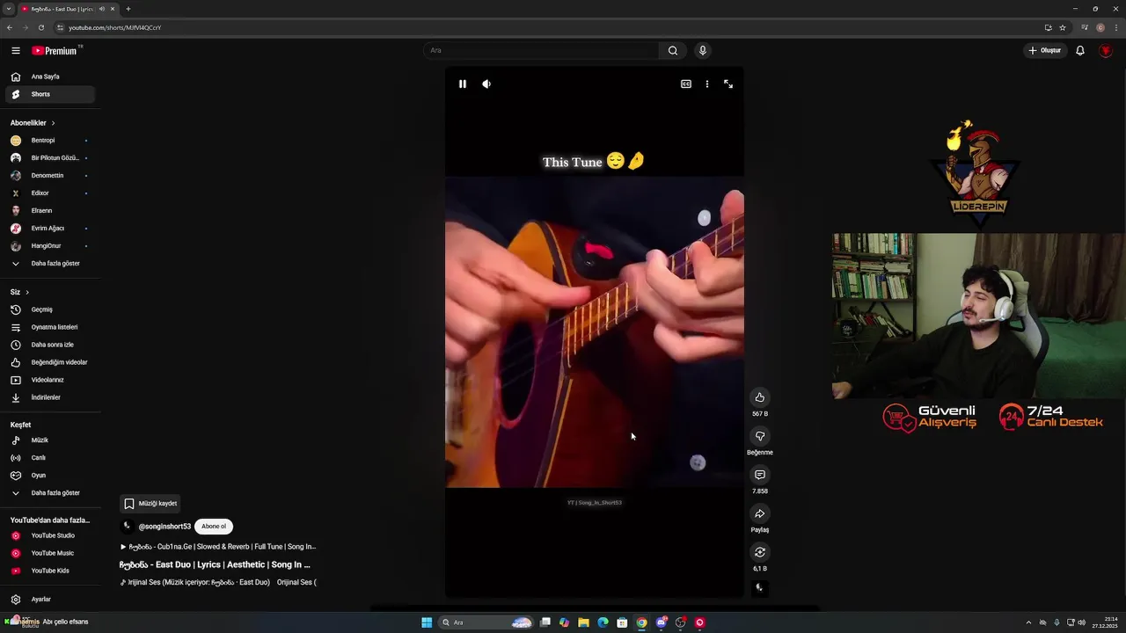Open Bir Pilotun Gözü channel
Image resolution: width=1126 pixels, height=633 pixels.
tap(49, 158)
